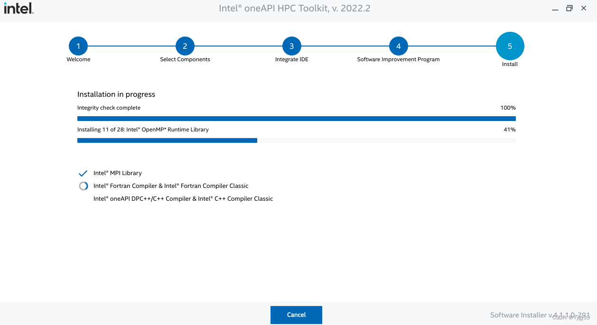The image size is (597, 325).
Task: Click the Intel MPI Library checkmark icon
Action: pos(83,173)
